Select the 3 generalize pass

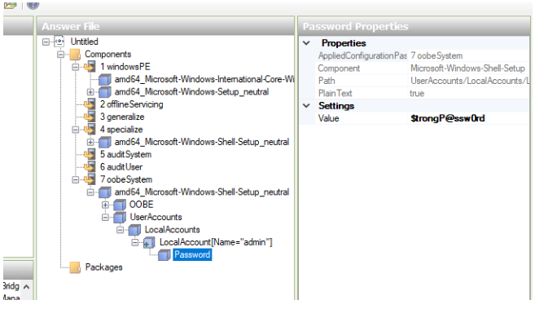122,117
